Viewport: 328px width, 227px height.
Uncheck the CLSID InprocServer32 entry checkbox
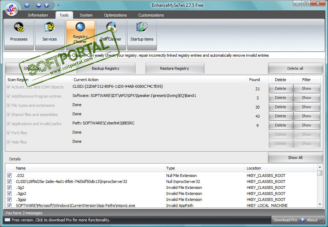click(x=10, y=181)
